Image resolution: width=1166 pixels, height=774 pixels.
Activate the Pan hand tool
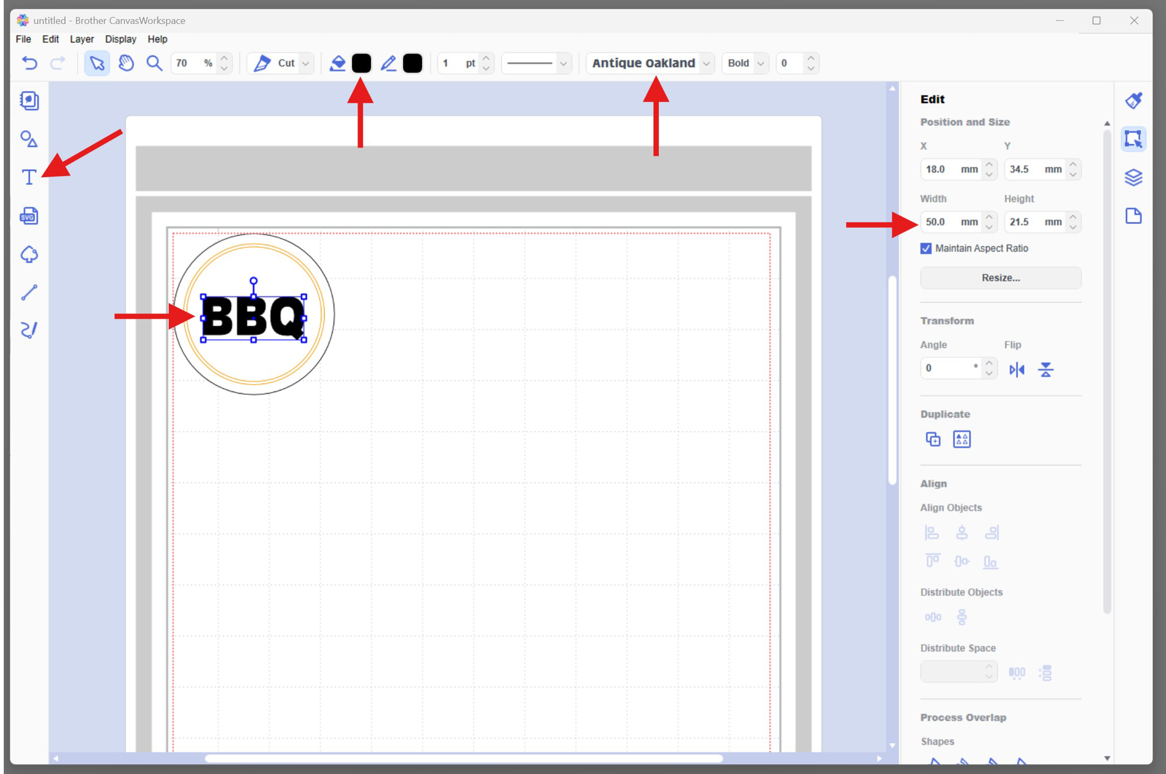[126, 63]
